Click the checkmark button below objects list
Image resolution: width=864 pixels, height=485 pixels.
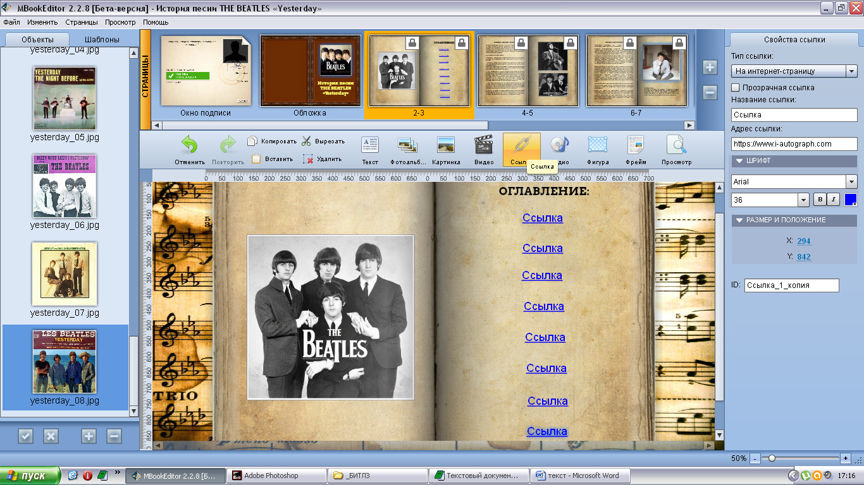coord(25,436)
